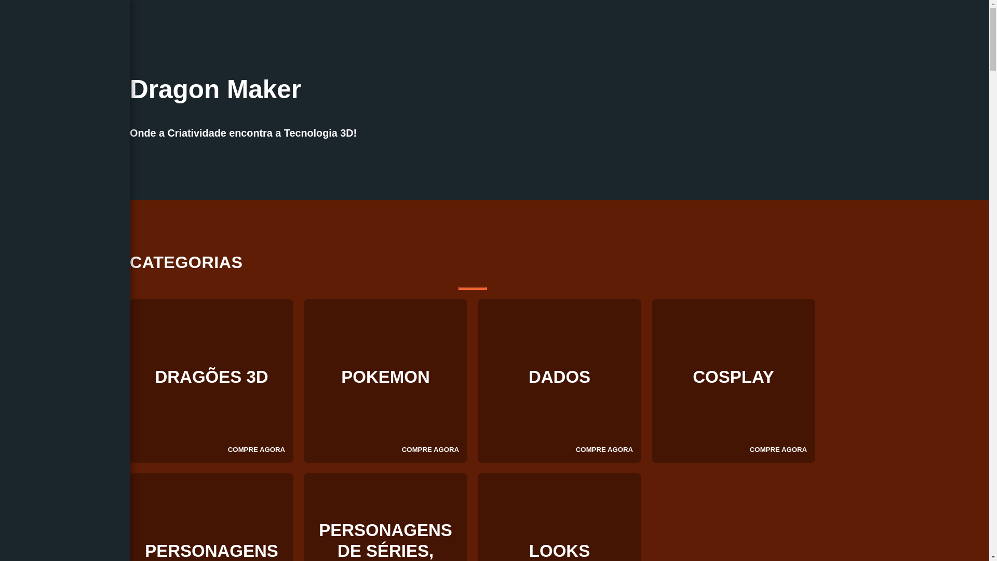997x561 pixels.
Task: Click the tagline 'Onde a Criatividade encontra a Tecnologia 3D!'
Action: click(243, 133)
